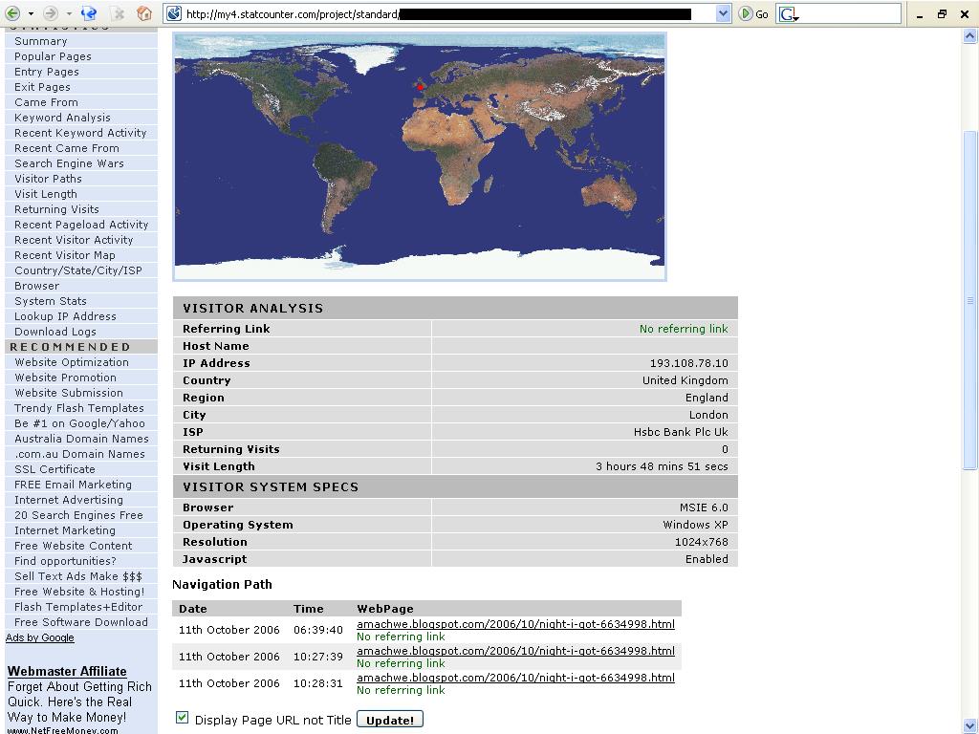Viewport: 979px width, 734px height.
Task: Open Keyword Analysis in sidebar
Action: click(62, 118)
